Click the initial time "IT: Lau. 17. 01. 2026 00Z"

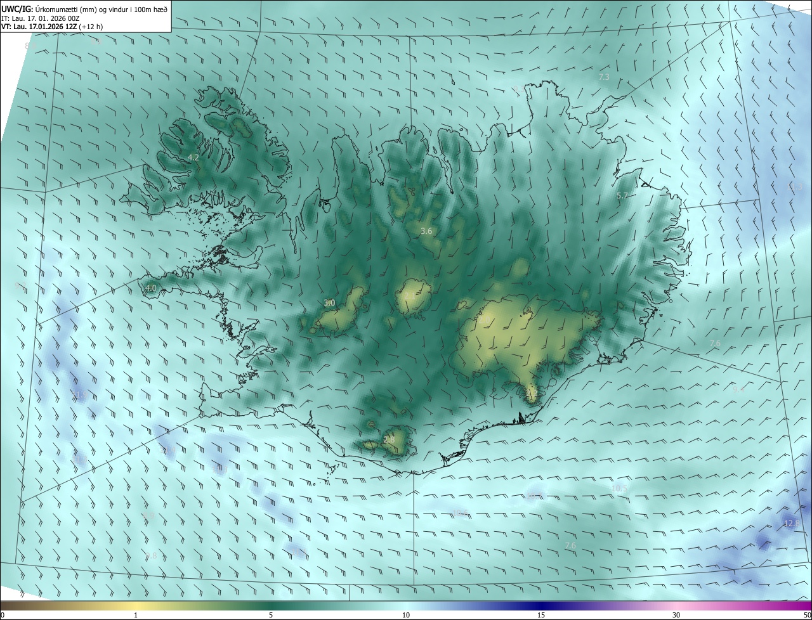[x=41, y=18]
